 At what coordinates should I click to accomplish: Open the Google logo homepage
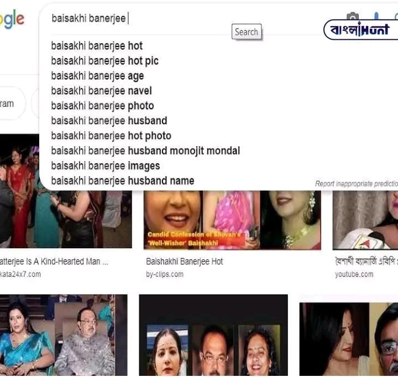[12, 19]
